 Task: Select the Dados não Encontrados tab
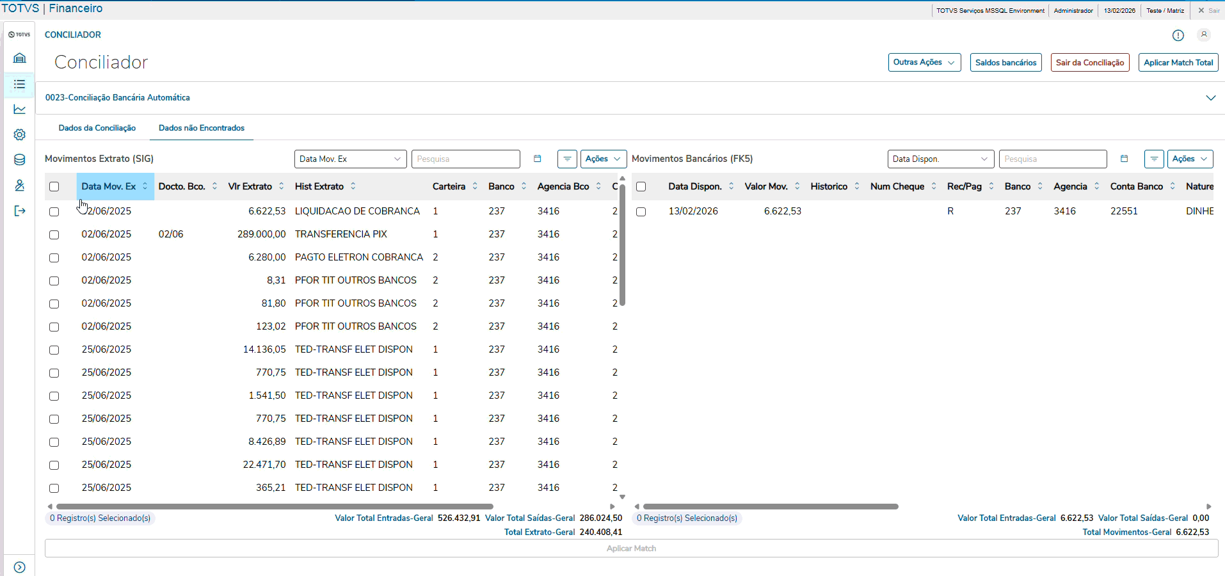pyautogui.click(x=202, y=128)
